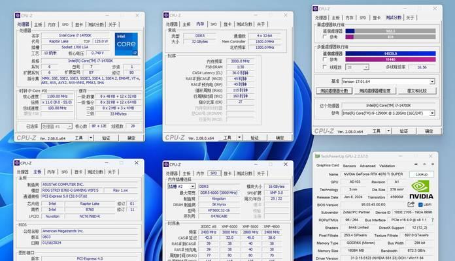
Task: Click the screenshot camera icon in GPU-Z
Action: pyautogui.click(x=416, y=164)
